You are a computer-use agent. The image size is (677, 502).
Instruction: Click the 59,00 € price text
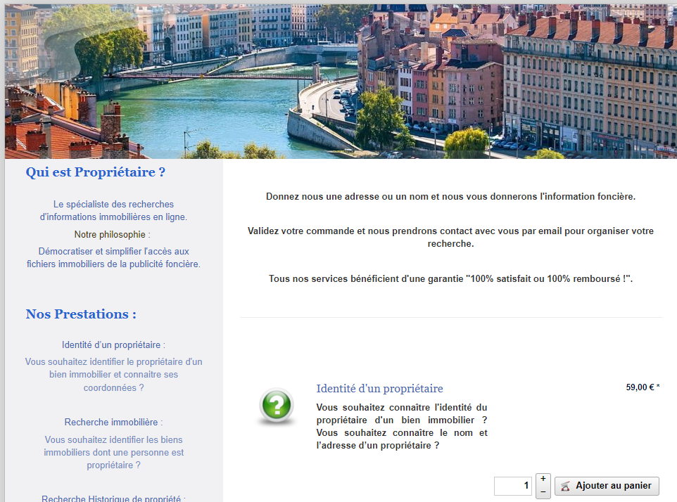click(643, 387)
